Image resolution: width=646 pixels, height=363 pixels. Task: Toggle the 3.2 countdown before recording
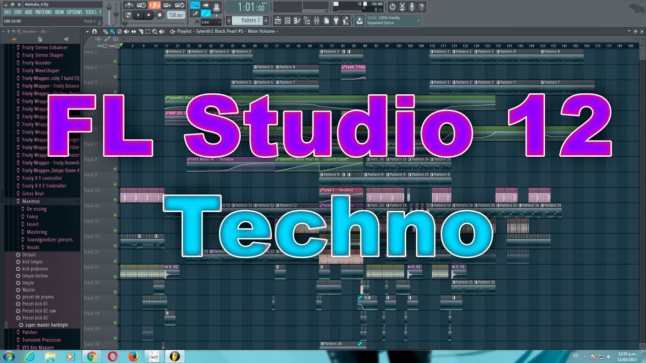(x=154, y=5)
